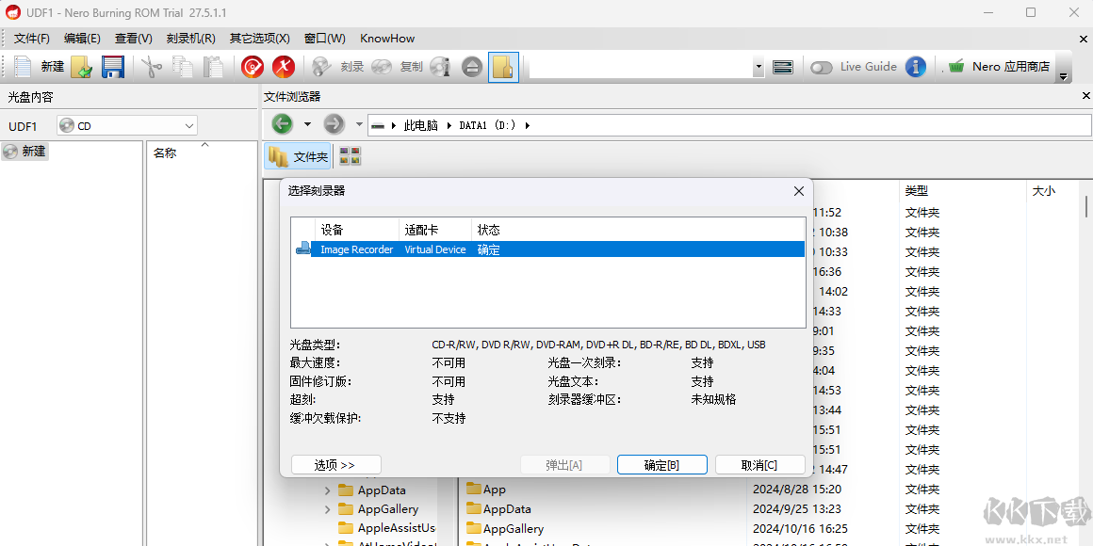Click the red Nero X icon
This screenshot has width=1093, height=546.
(283, 67)
